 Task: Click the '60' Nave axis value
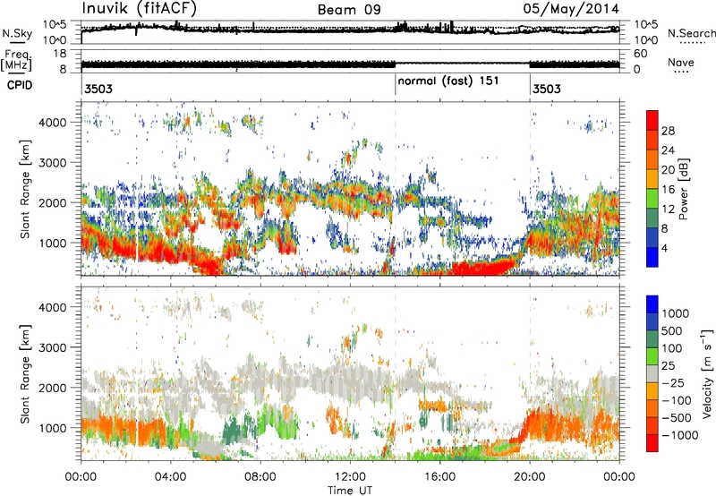point(641,54)
